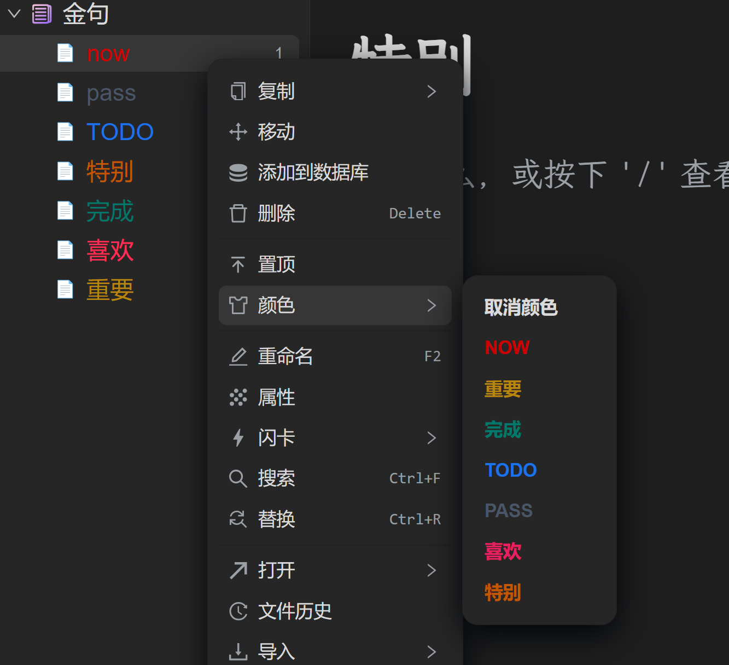Collapse the 金句 notebook arrow

tap(15, 14)
